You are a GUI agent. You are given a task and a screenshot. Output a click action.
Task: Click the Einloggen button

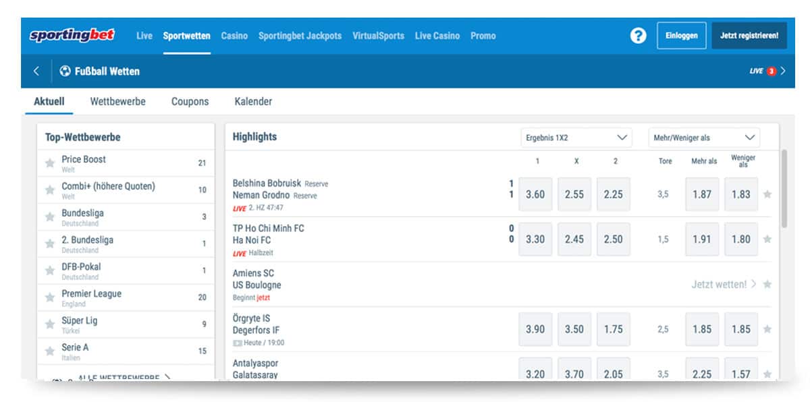681,36
